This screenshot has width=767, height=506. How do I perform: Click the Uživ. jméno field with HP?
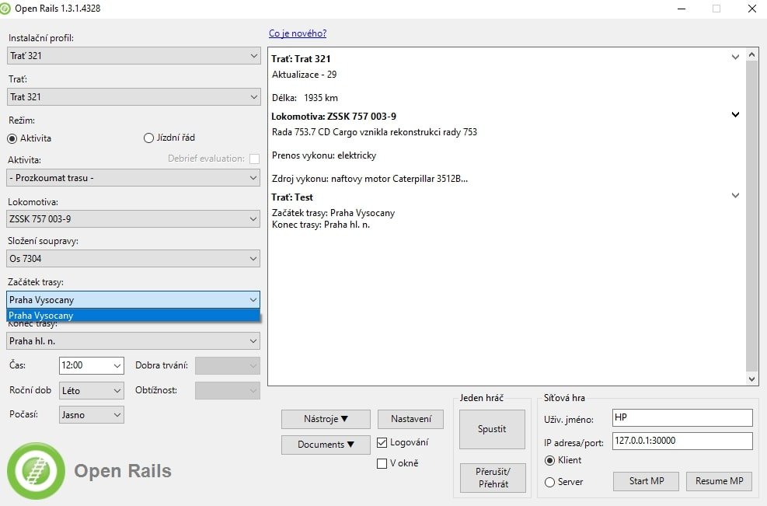tap(682, 417)
